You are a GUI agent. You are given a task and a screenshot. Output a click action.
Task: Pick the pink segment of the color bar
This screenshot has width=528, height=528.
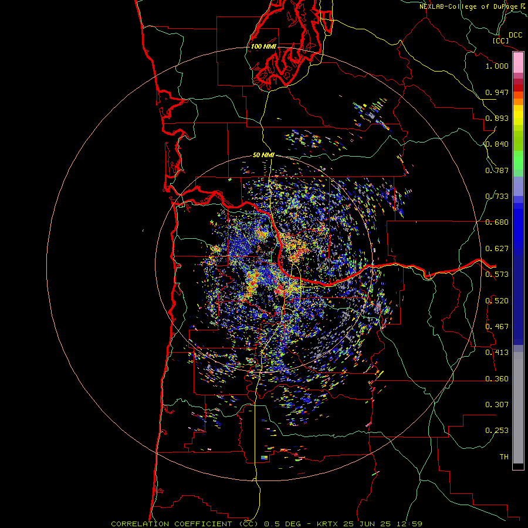point(518,63)
